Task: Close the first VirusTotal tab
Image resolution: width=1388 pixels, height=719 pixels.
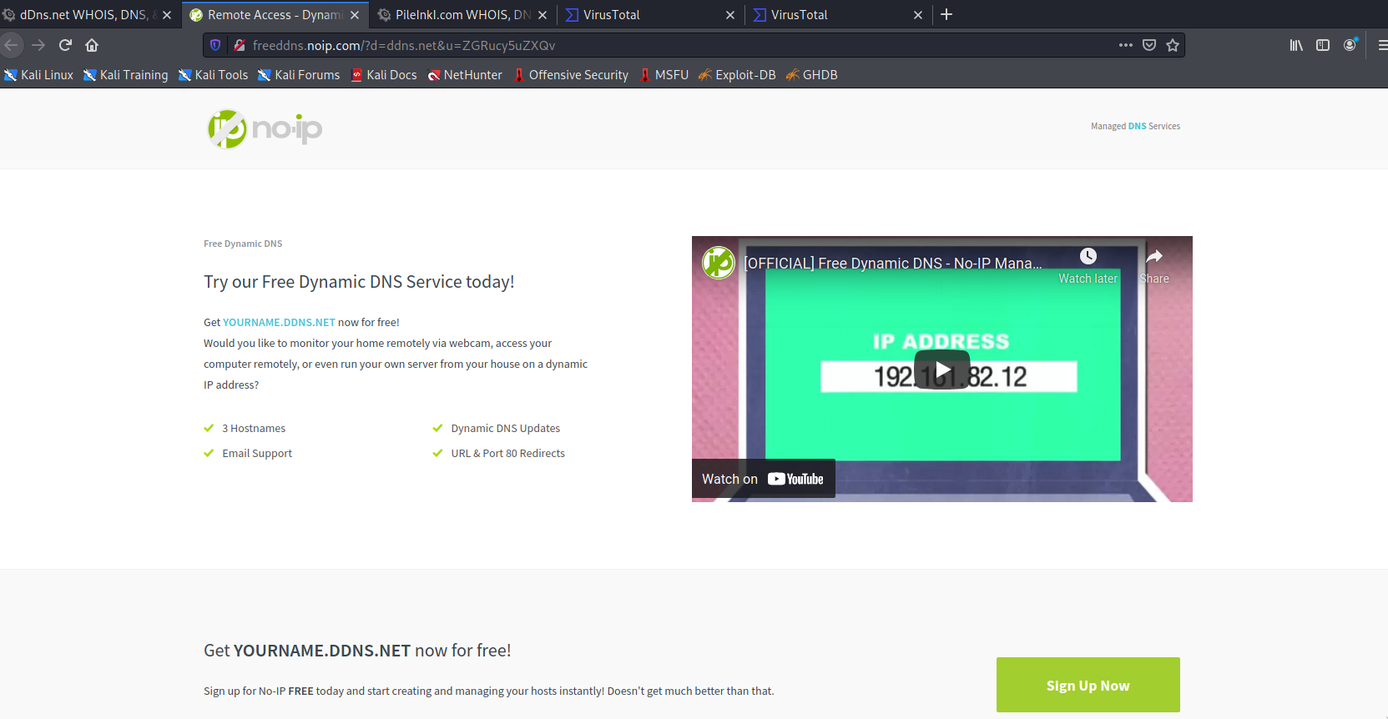Action: (x=730, y=15)
